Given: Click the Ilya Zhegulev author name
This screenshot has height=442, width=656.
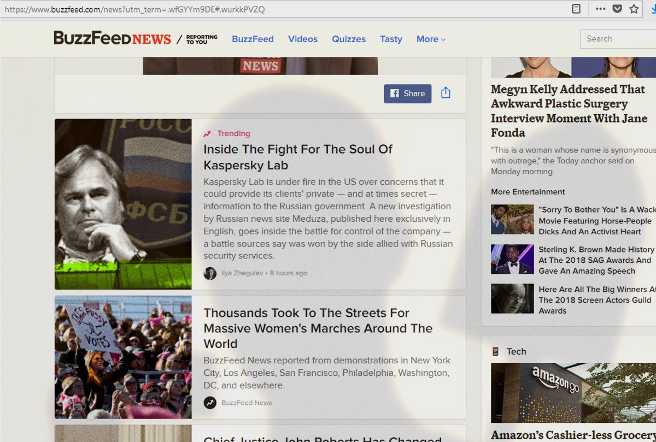Looking at the screenshot, I should pos(242,273).
